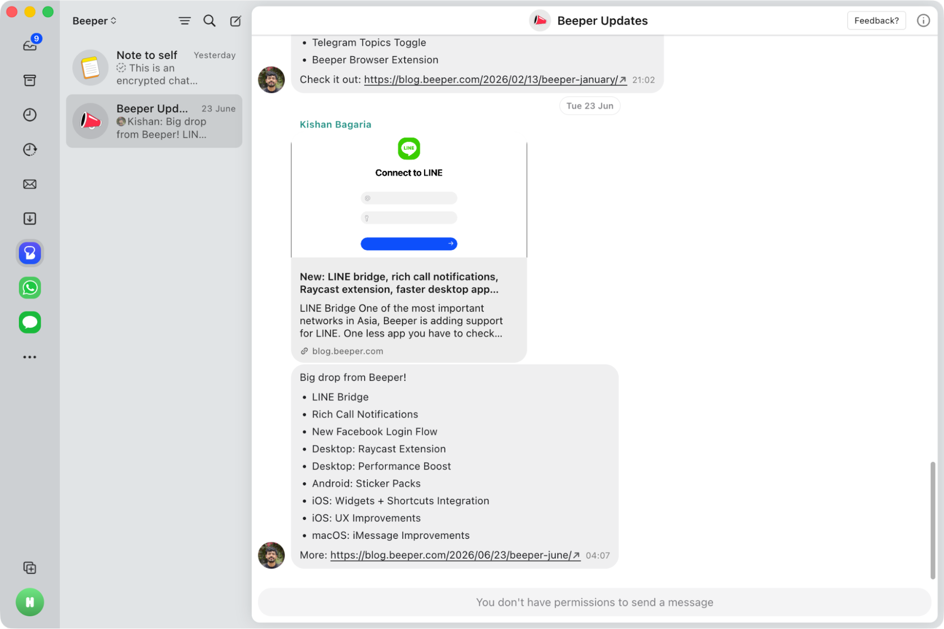Image resolution: width=944 pixels, height=629 pixels.
Task: Click Kishan's avatar beside 21:02 message
Action: (272, 80)
